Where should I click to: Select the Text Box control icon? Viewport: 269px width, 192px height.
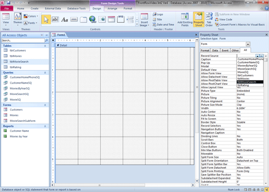pyautogui.click(x=55, y=20)
